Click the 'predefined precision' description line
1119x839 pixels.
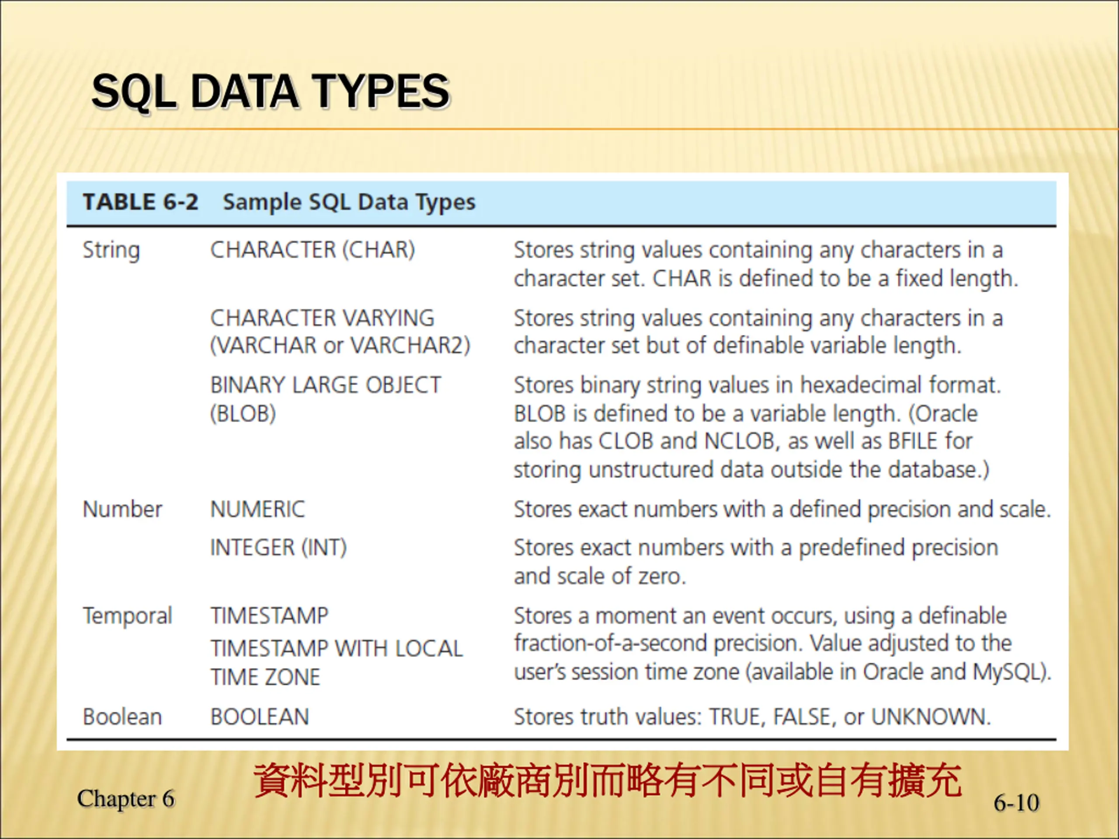(756, 548)
